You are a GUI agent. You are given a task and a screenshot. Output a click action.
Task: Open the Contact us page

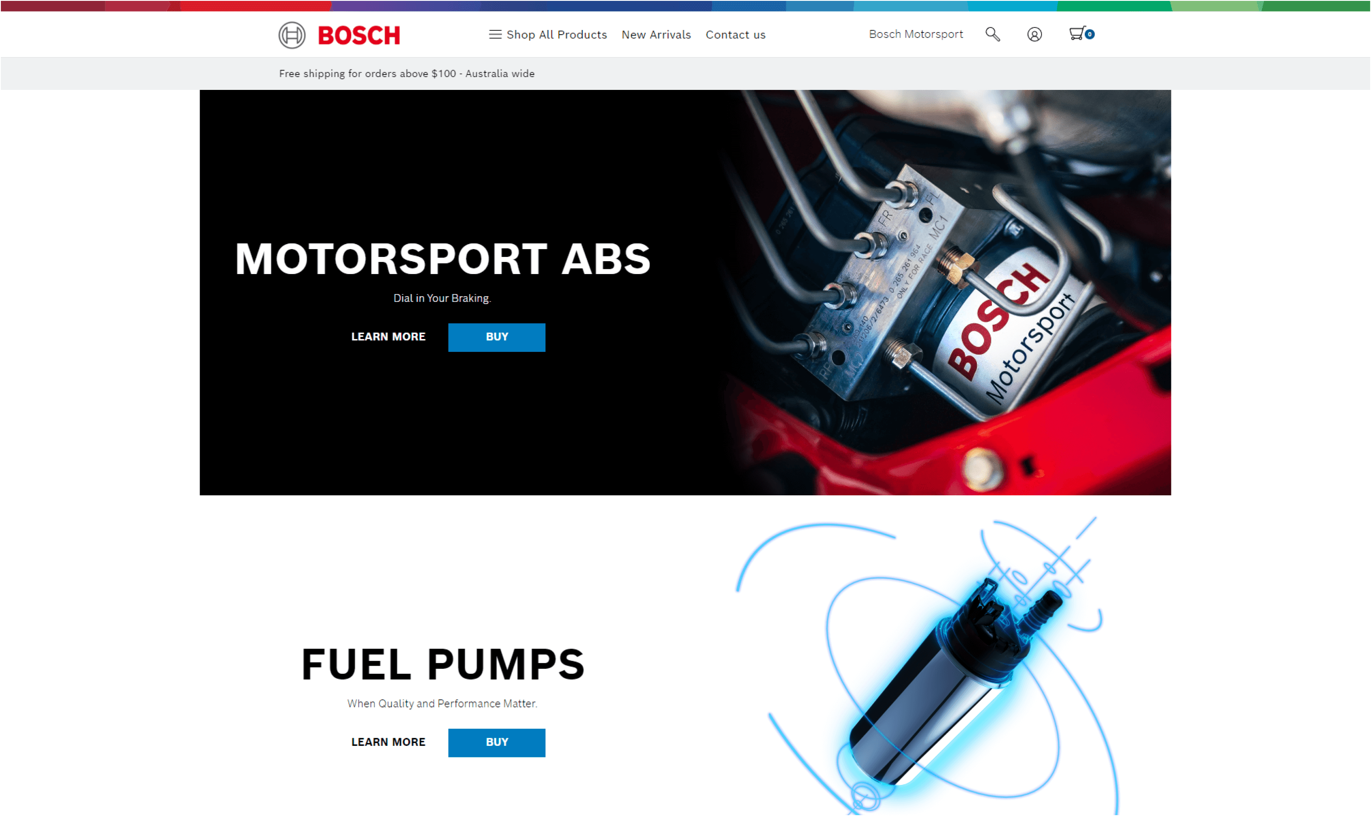735,35
